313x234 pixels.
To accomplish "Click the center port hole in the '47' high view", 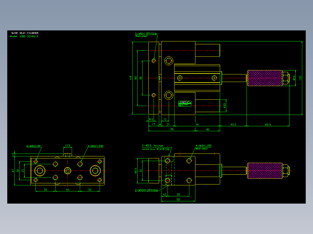I will (68, 171).
